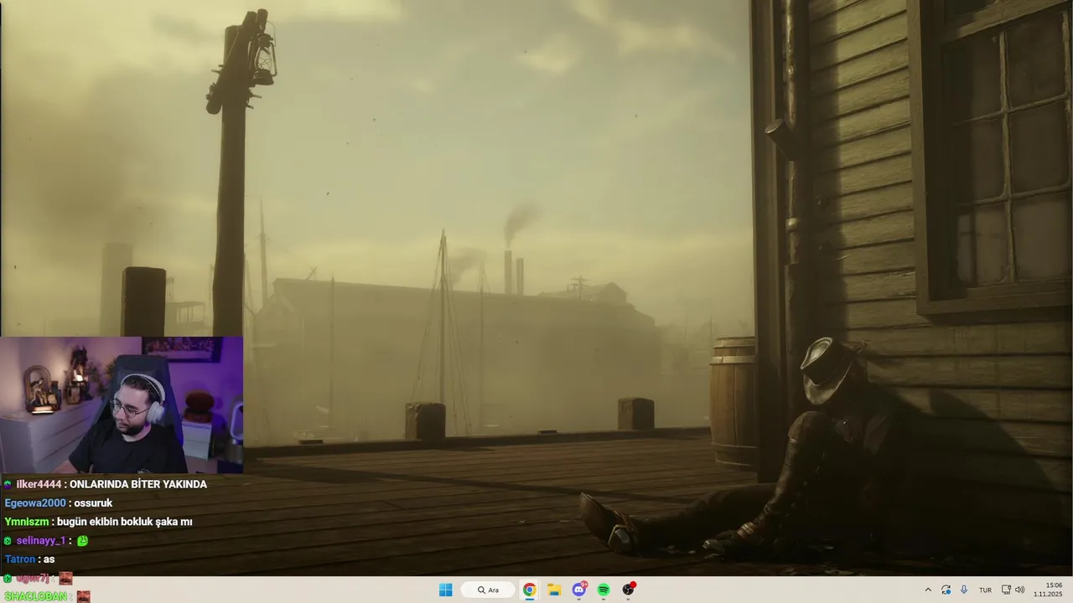
Task: Open File Explorer from the taskbar
Action: click(554, 590)
